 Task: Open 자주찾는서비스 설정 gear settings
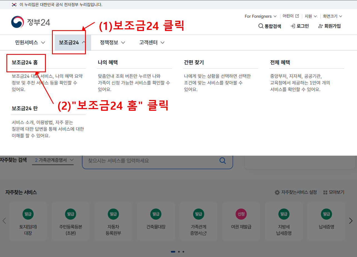coord(296,192)
